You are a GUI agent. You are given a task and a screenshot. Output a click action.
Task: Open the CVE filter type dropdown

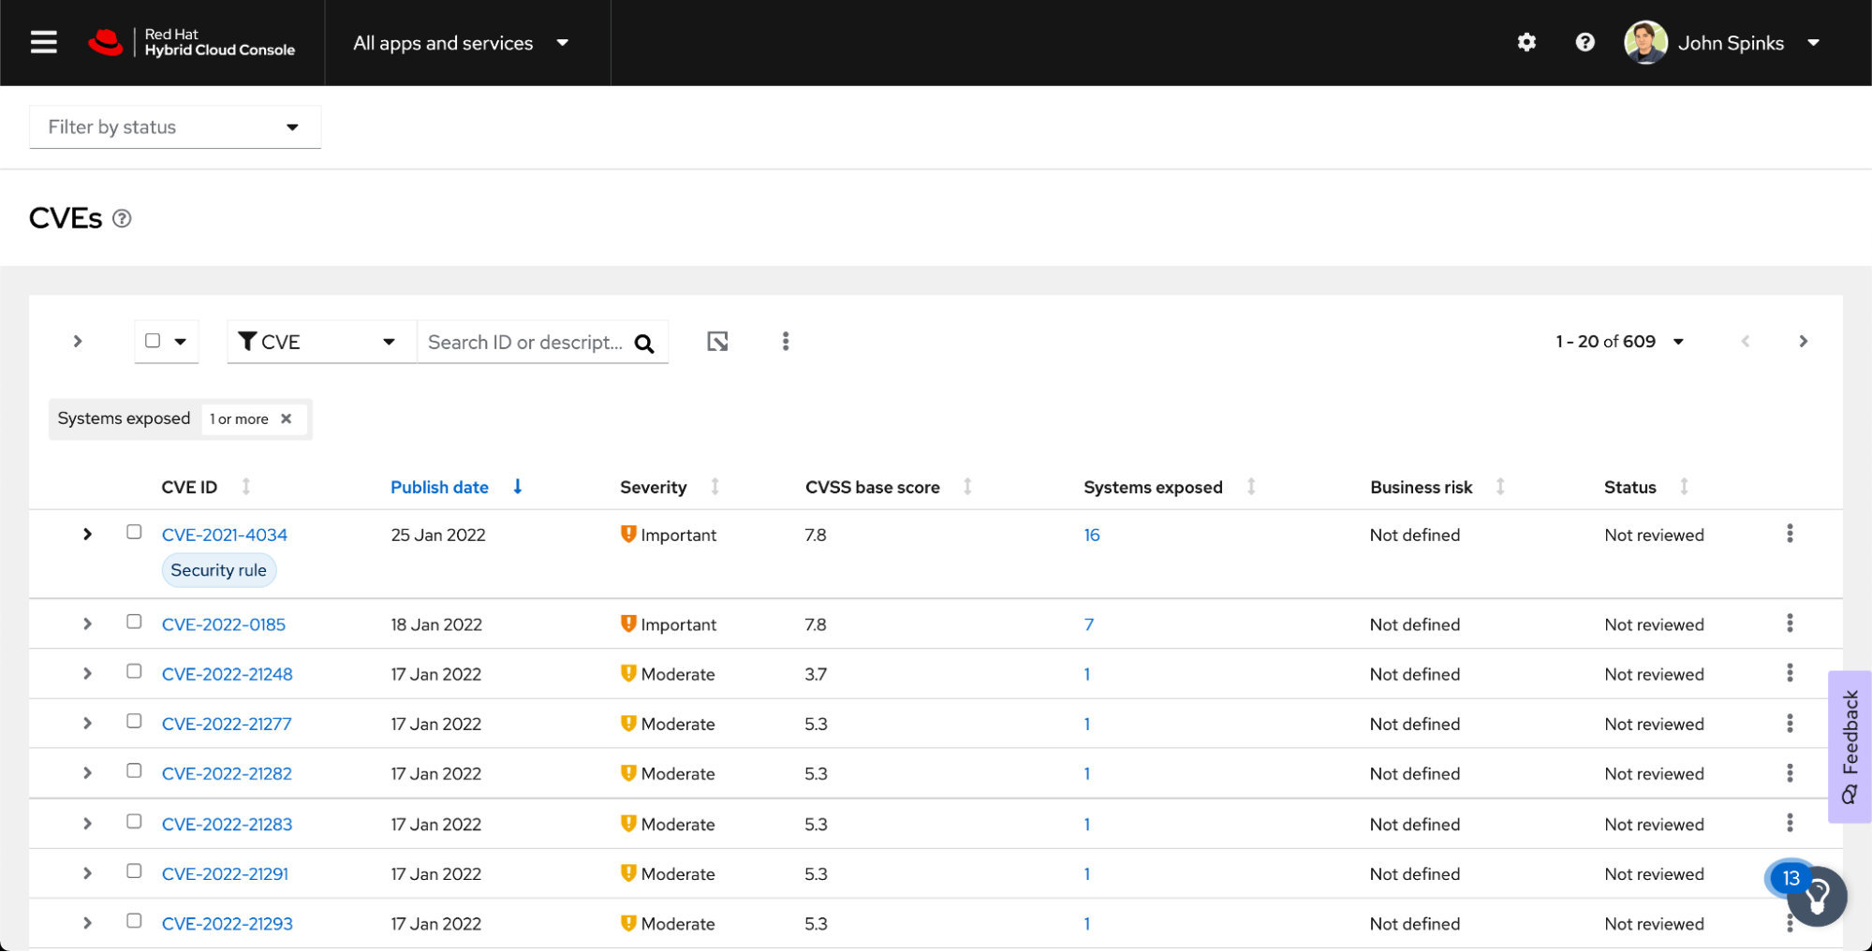[319, 342]
